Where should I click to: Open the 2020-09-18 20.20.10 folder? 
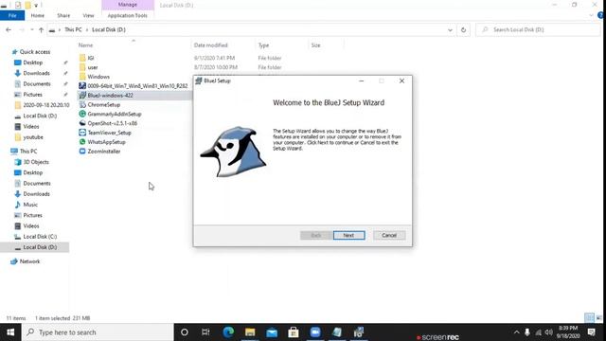46,105
